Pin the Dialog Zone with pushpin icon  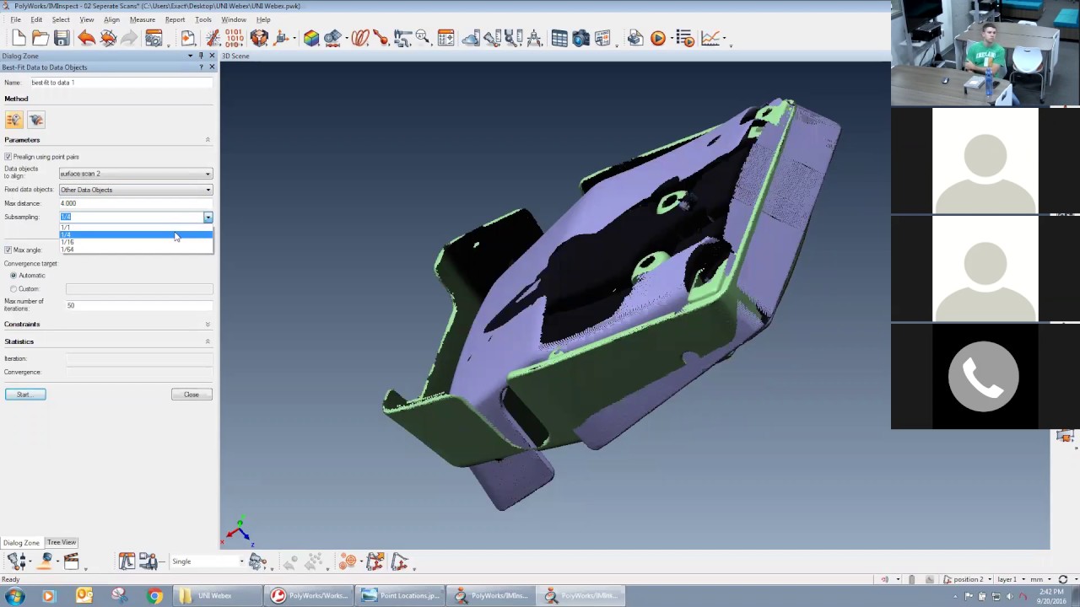(201, 56)
